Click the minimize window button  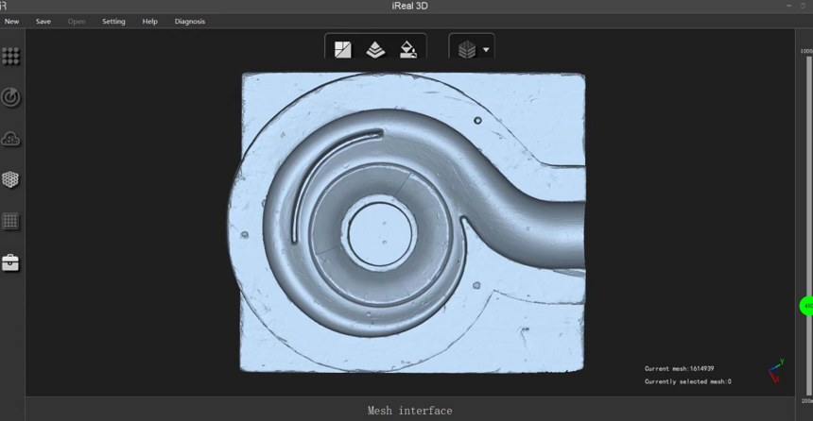pyautogui.click(x=788, y=6)
